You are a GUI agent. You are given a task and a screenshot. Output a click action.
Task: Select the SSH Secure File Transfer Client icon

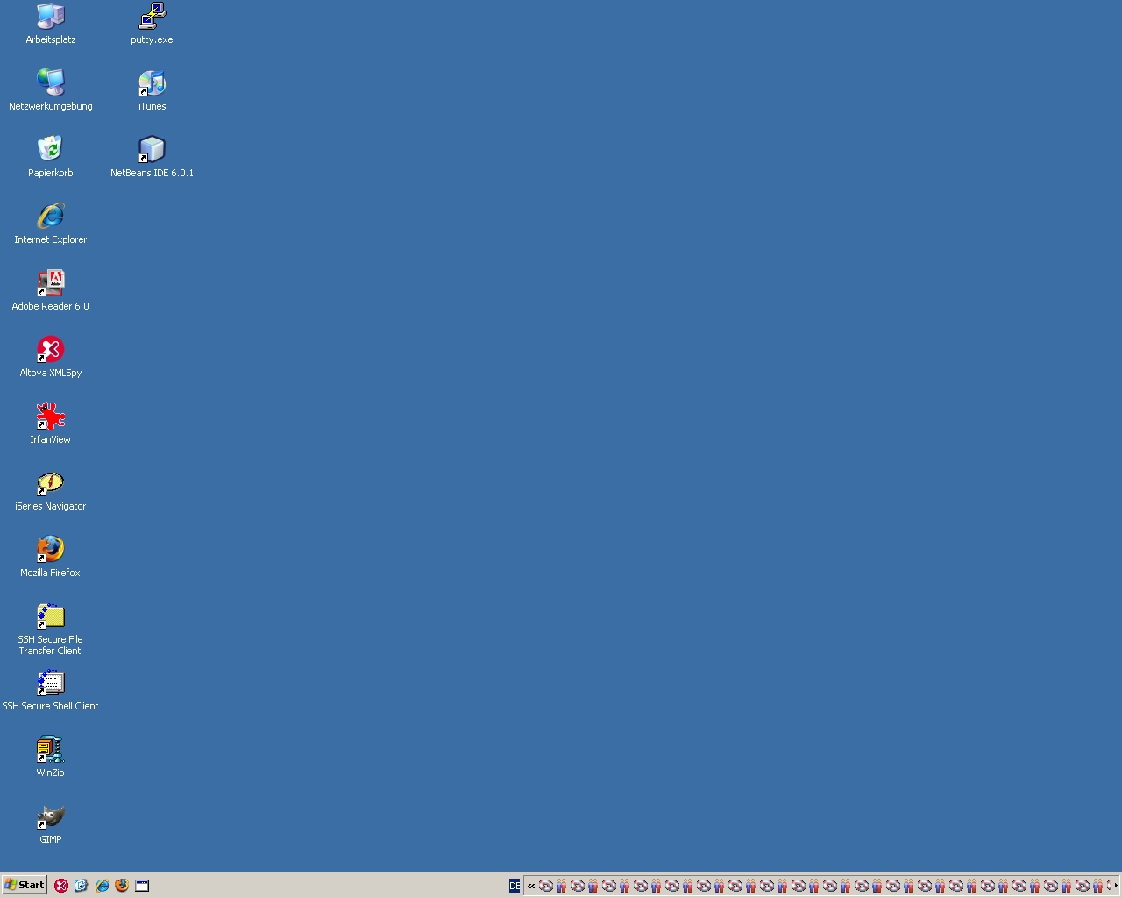coord(51,628)
